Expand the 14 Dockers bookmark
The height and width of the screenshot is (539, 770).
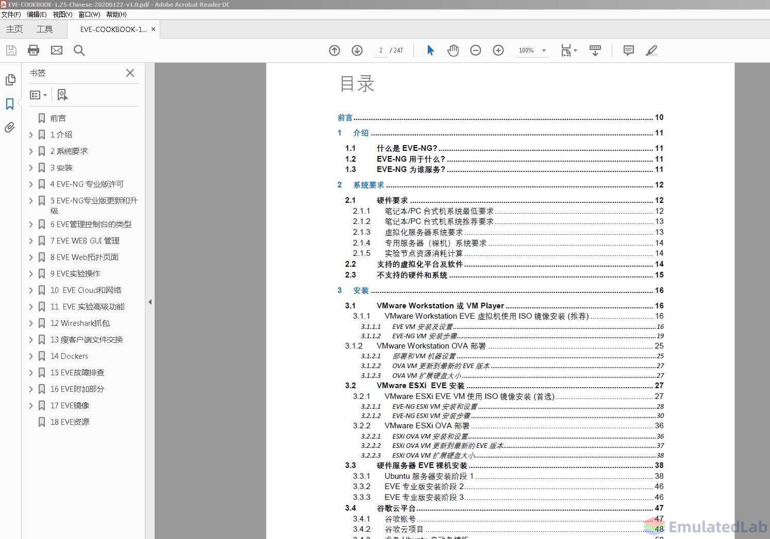(x=31, y=356)
